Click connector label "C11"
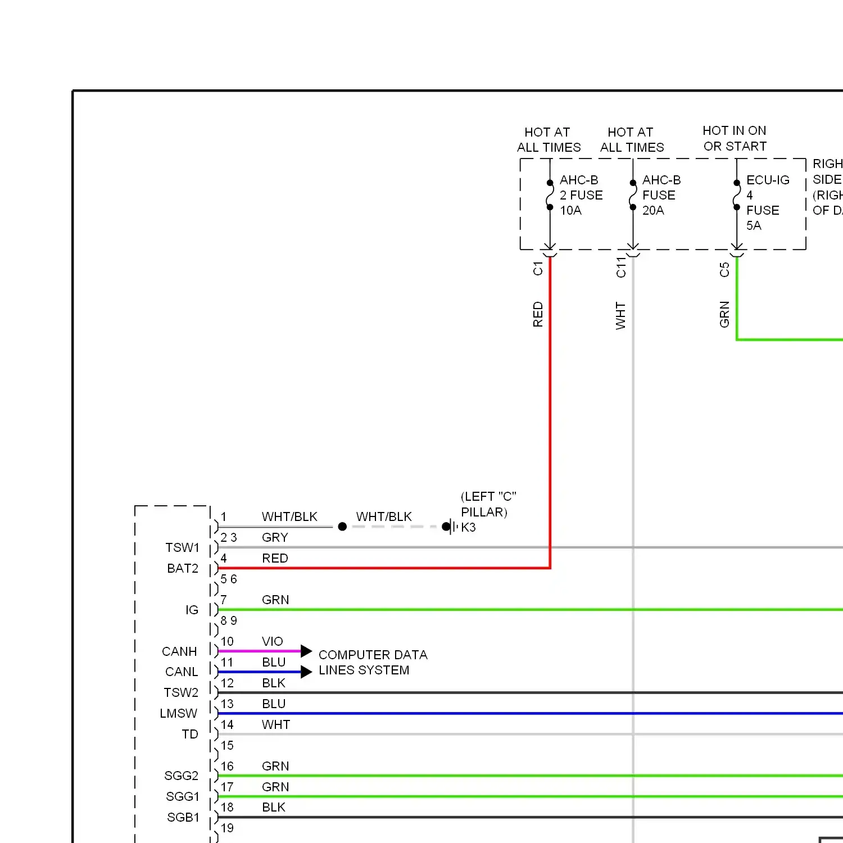 [x=620, y=268]
